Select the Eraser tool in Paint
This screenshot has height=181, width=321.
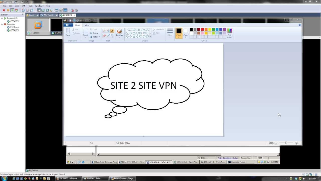coord(104,36)
